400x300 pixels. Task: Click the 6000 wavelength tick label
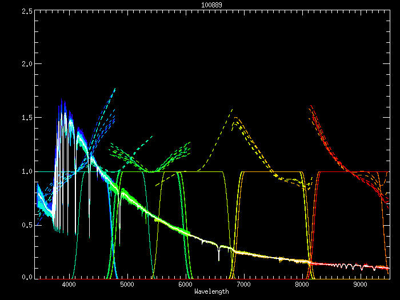click(185, 285)
